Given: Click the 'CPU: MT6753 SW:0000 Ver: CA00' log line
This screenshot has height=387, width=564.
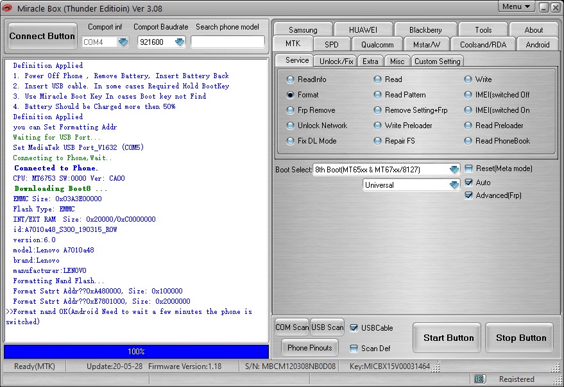Looking at the screenshot, I should point(69,179).
